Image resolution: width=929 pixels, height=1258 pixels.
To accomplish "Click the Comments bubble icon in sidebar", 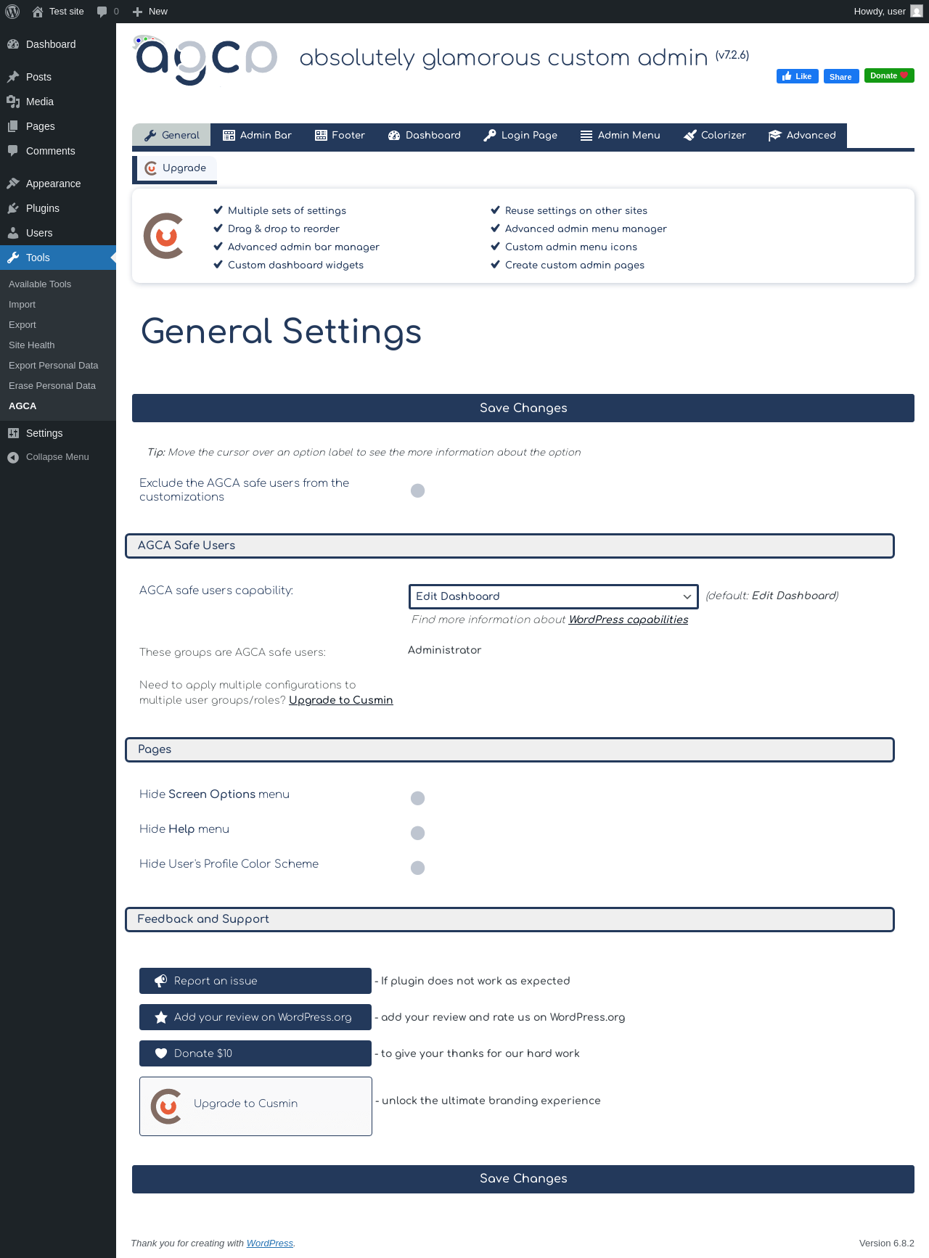I will click(13, 151).
